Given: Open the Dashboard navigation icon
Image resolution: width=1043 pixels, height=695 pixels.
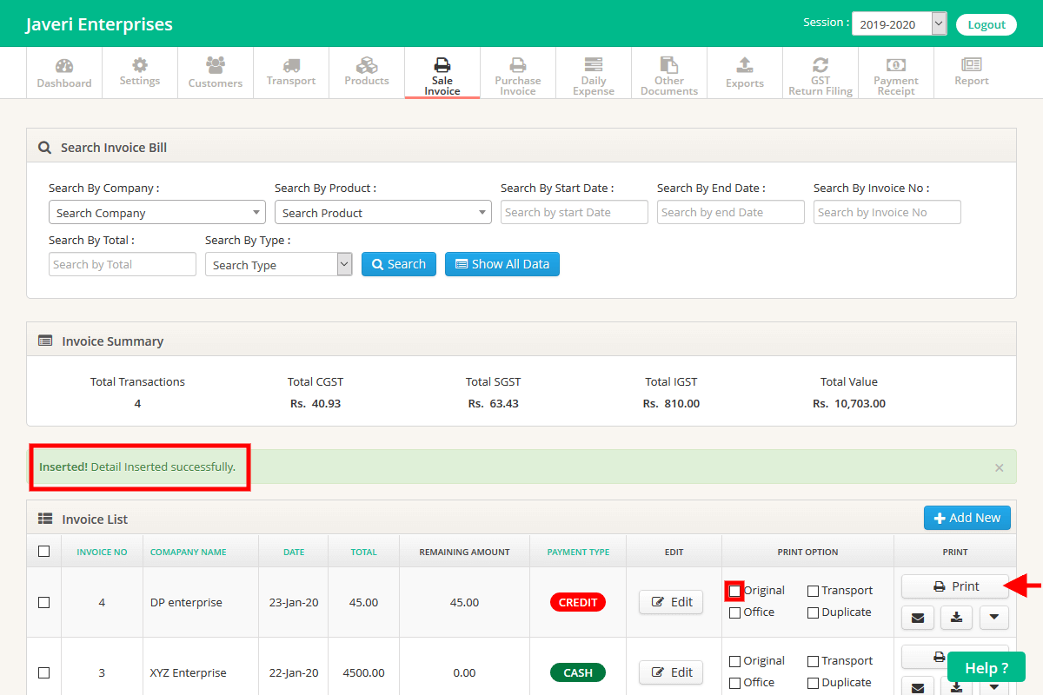Looking at the screenshot, I should [64, 67].
